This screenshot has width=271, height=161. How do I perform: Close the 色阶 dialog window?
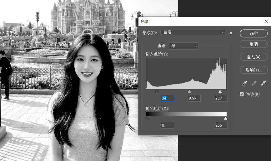266,21
